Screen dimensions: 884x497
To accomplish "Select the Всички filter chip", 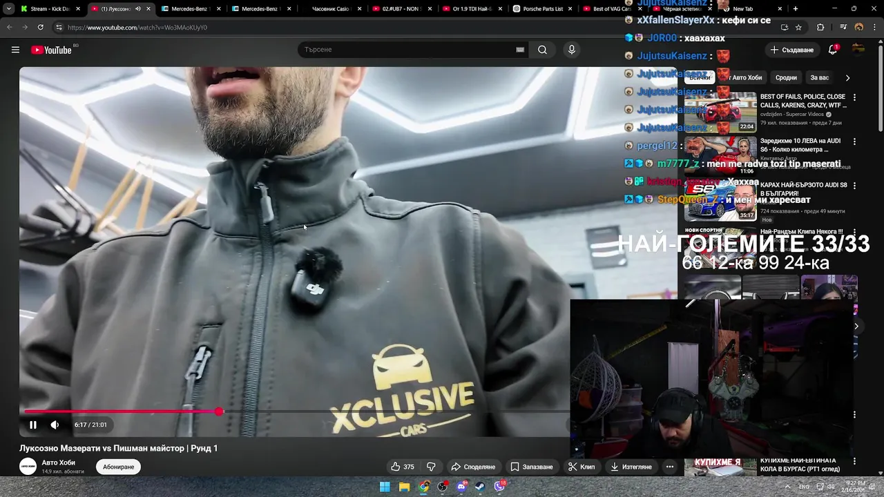I will coord(700,78).
